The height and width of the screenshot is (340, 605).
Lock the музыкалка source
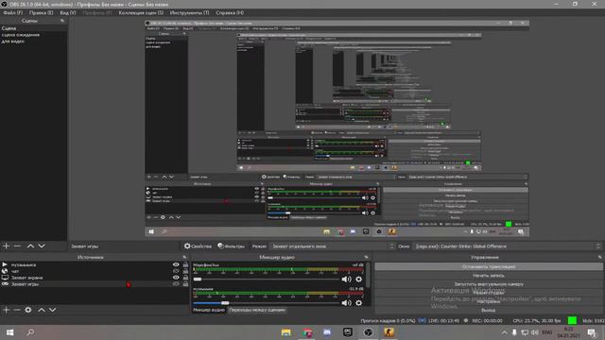click(185, 264)
